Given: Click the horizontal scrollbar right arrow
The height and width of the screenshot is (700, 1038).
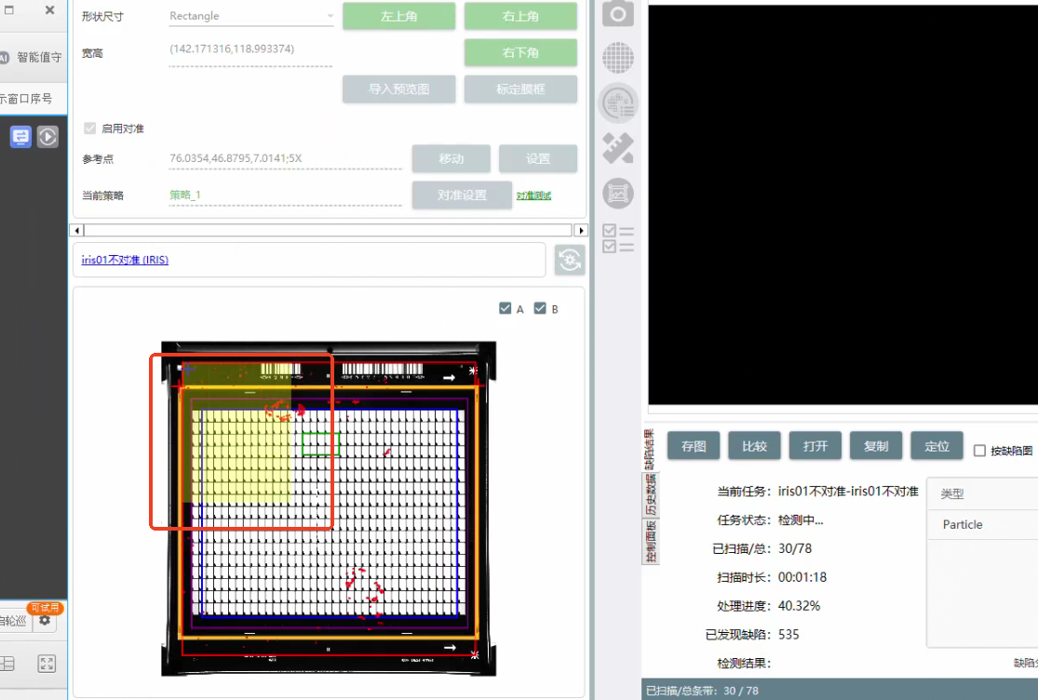Looking at the screenshot, I should pos(581,230).
